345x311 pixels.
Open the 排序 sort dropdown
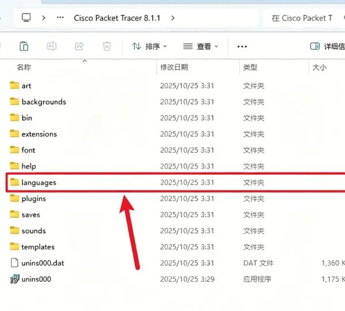149,47
